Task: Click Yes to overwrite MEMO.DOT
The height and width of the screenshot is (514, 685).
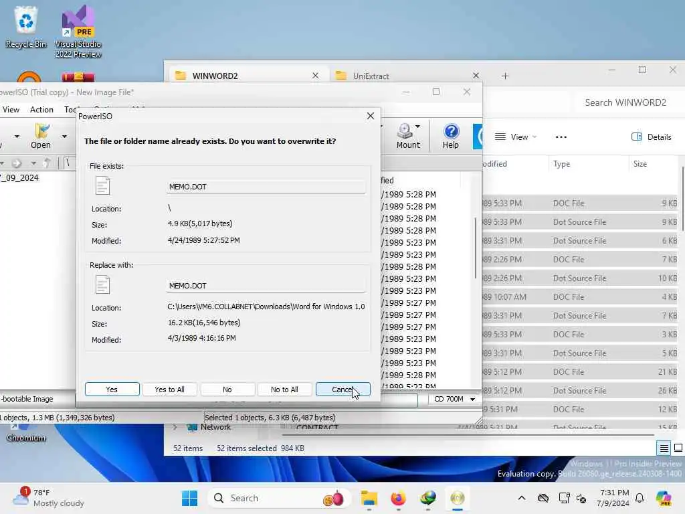Action: 112,390
